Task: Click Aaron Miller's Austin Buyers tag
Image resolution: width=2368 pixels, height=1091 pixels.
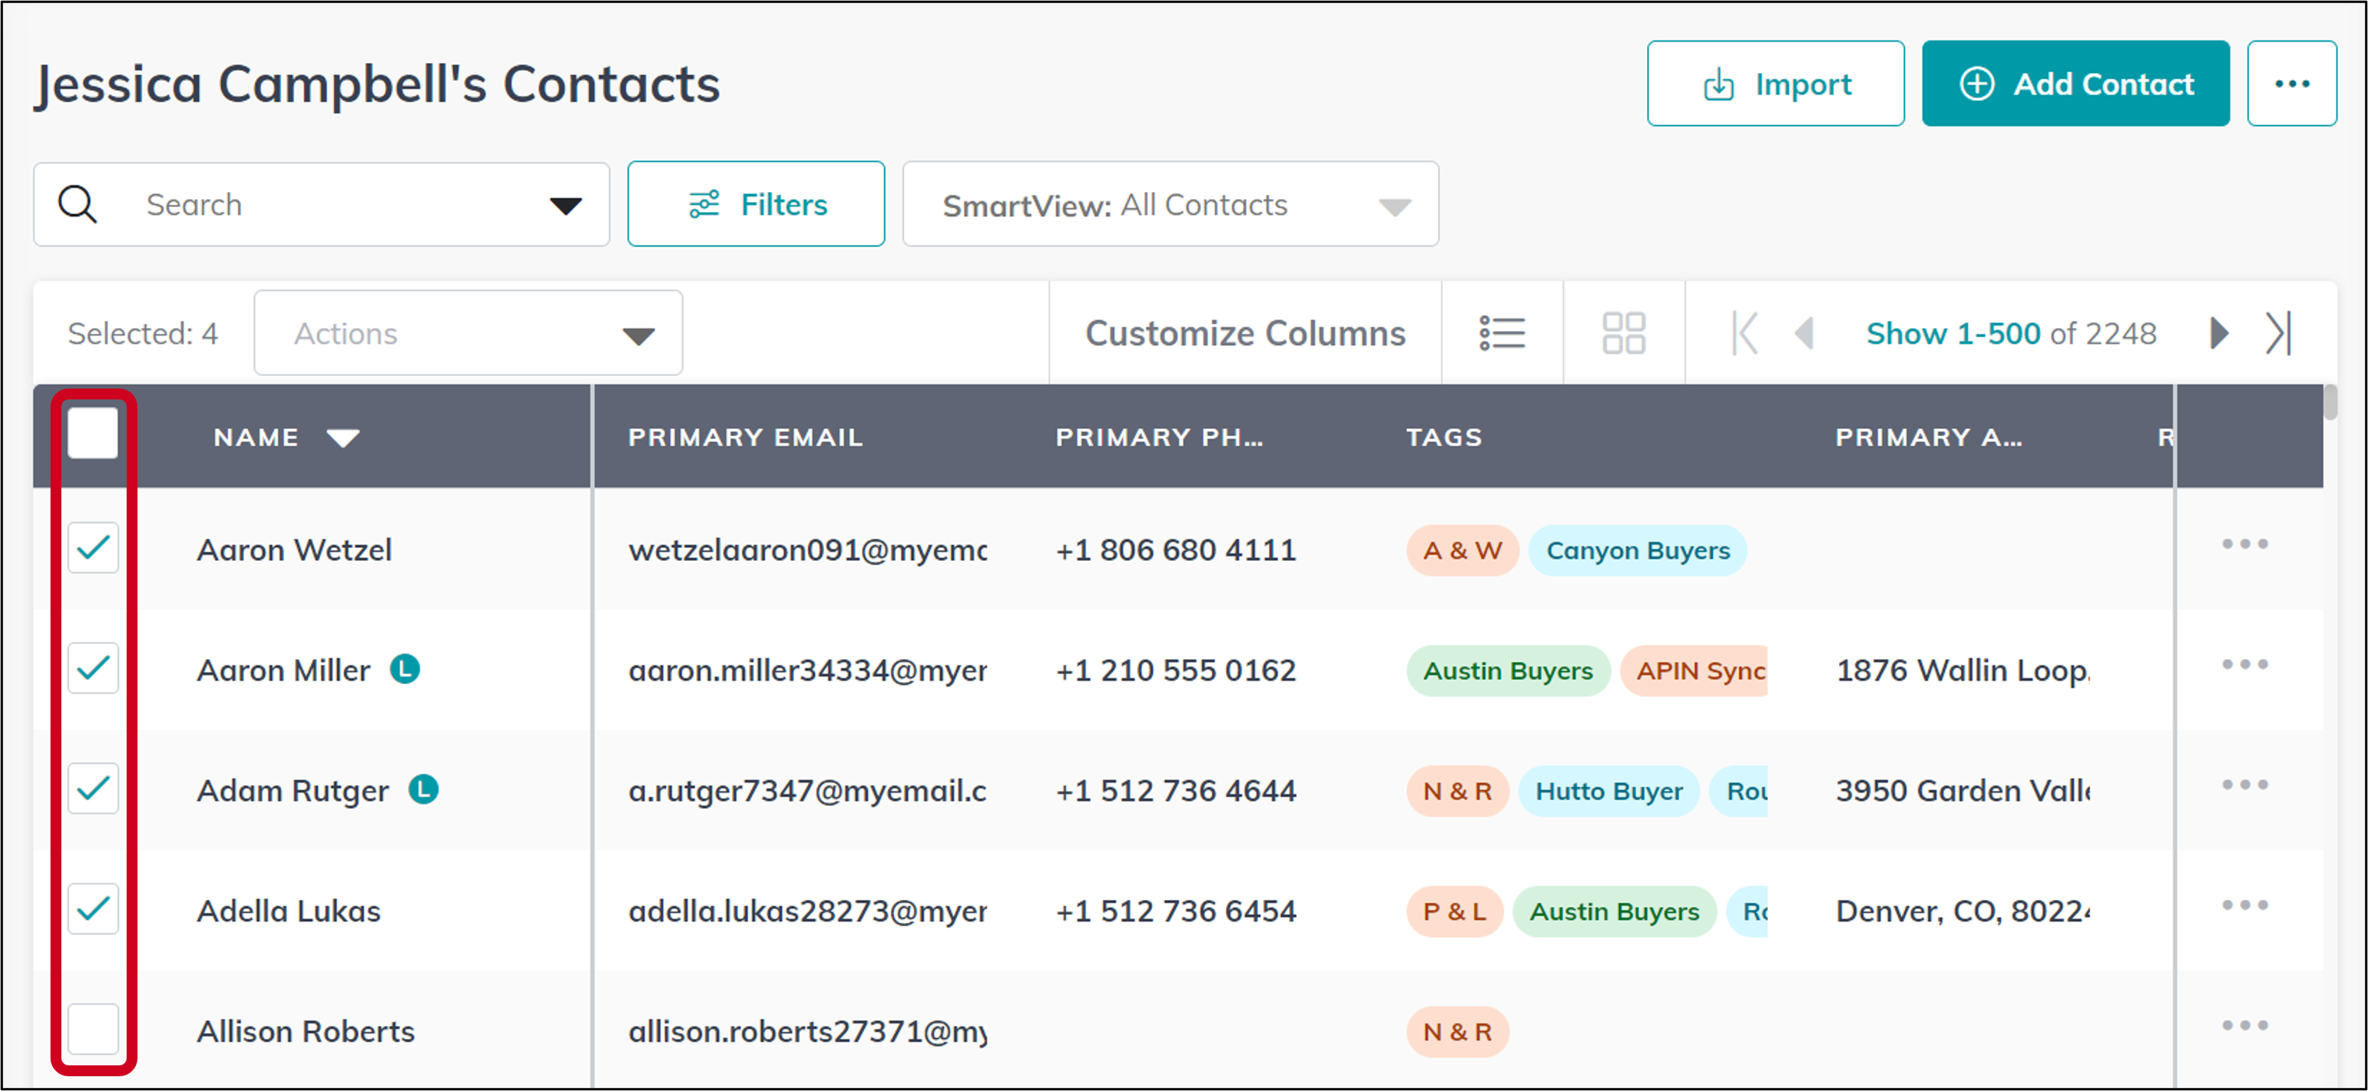Action: coord(1507,671)
